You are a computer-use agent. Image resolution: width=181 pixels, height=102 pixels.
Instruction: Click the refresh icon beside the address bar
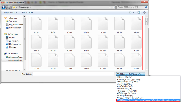point(114,7)
